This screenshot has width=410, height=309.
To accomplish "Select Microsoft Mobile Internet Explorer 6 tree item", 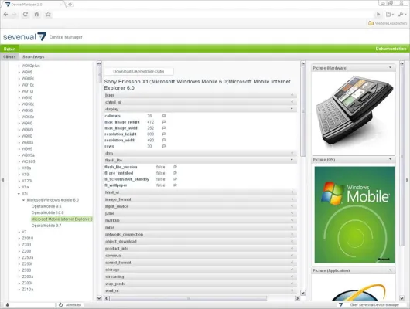I will tap(62, 219).
